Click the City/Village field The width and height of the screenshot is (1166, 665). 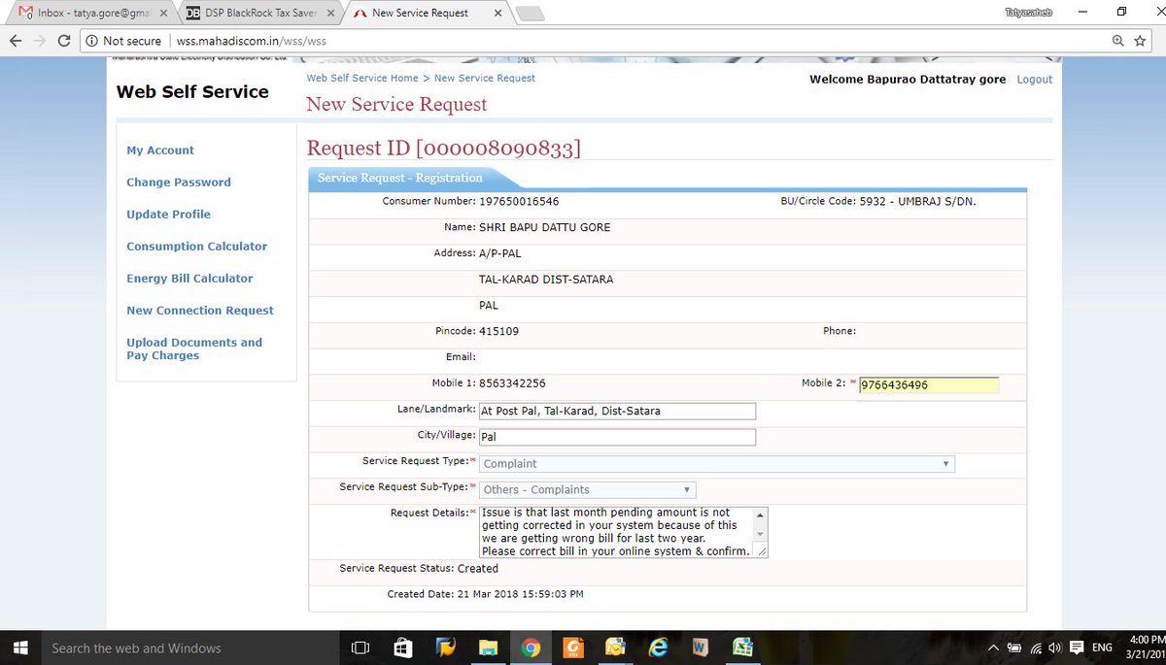point(617,437)
